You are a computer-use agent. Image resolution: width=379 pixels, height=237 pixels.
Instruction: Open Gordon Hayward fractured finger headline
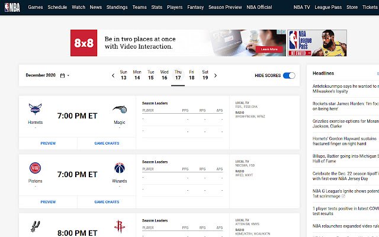[x=345, y=141]
